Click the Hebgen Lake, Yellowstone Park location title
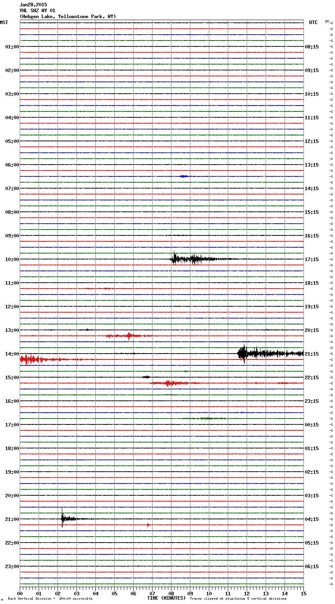 tap(67, 17)
